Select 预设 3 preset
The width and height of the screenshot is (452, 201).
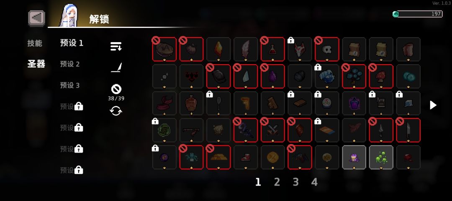tap(70, 85)
